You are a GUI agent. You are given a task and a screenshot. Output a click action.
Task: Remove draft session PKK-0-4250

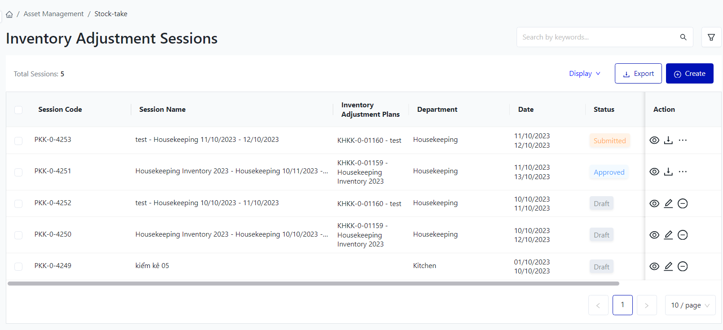click(x=682, y=235)
